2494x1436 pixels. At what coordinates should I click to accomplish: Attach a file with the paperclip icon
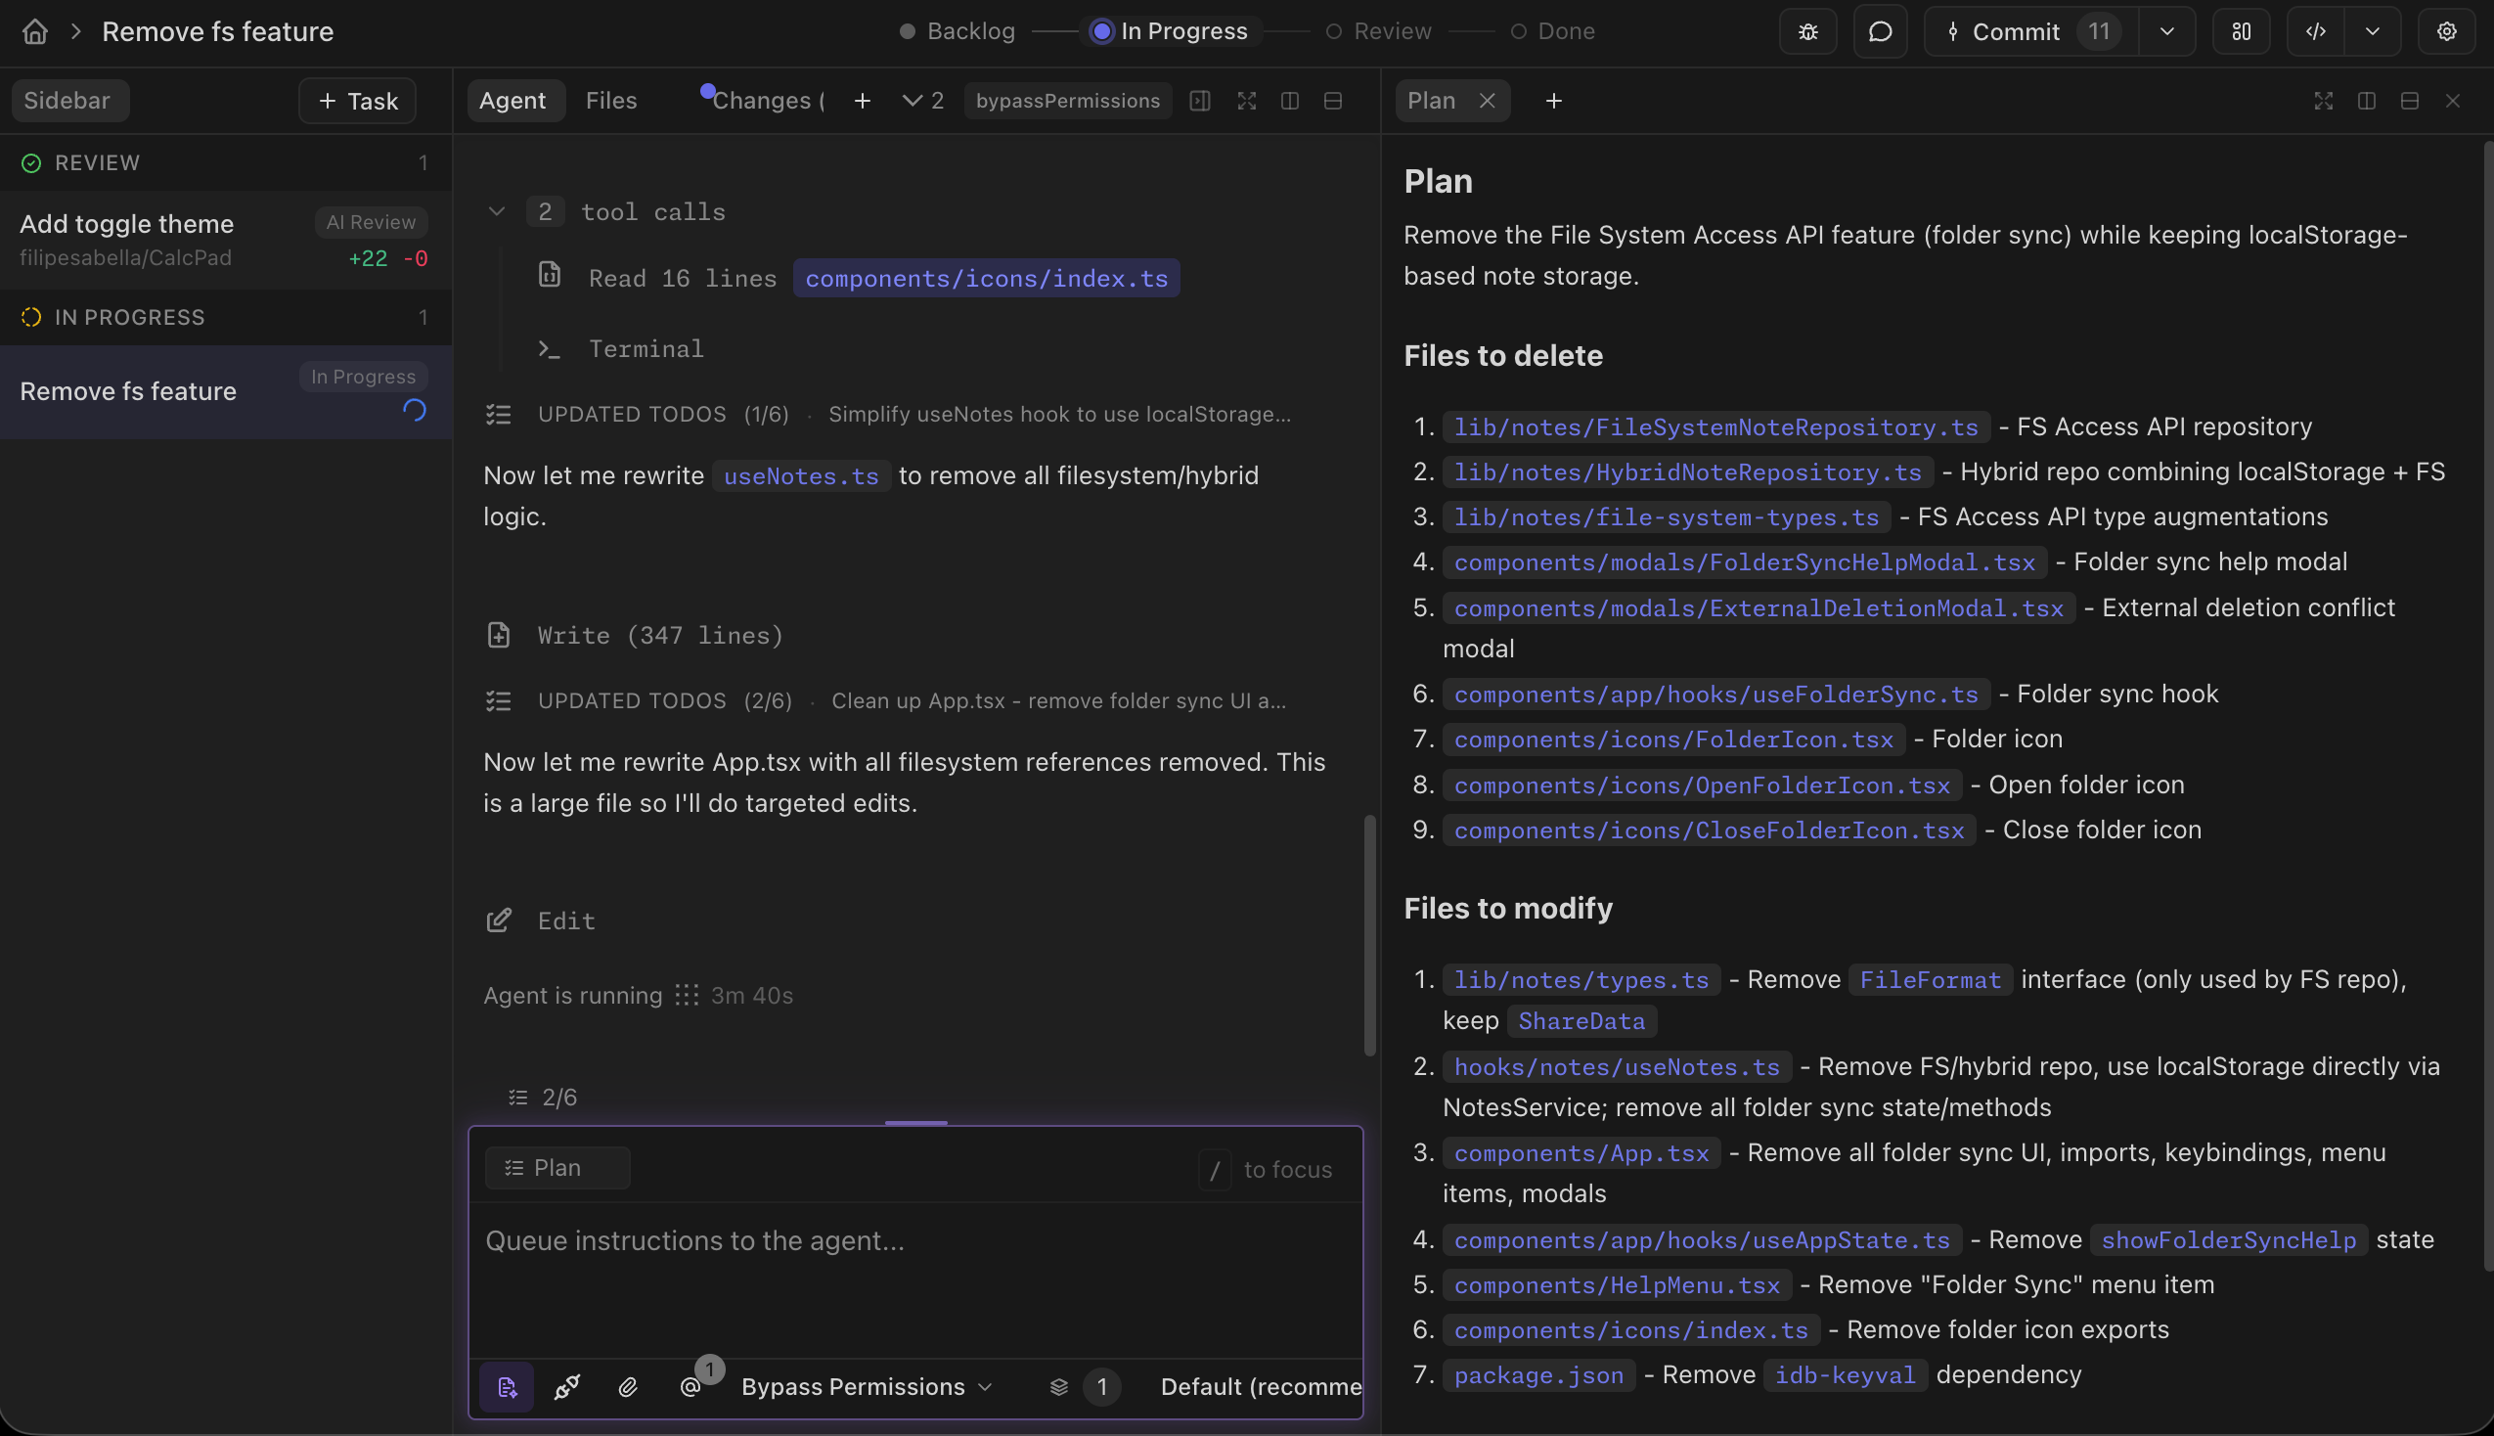click(x=628, y=1387)
